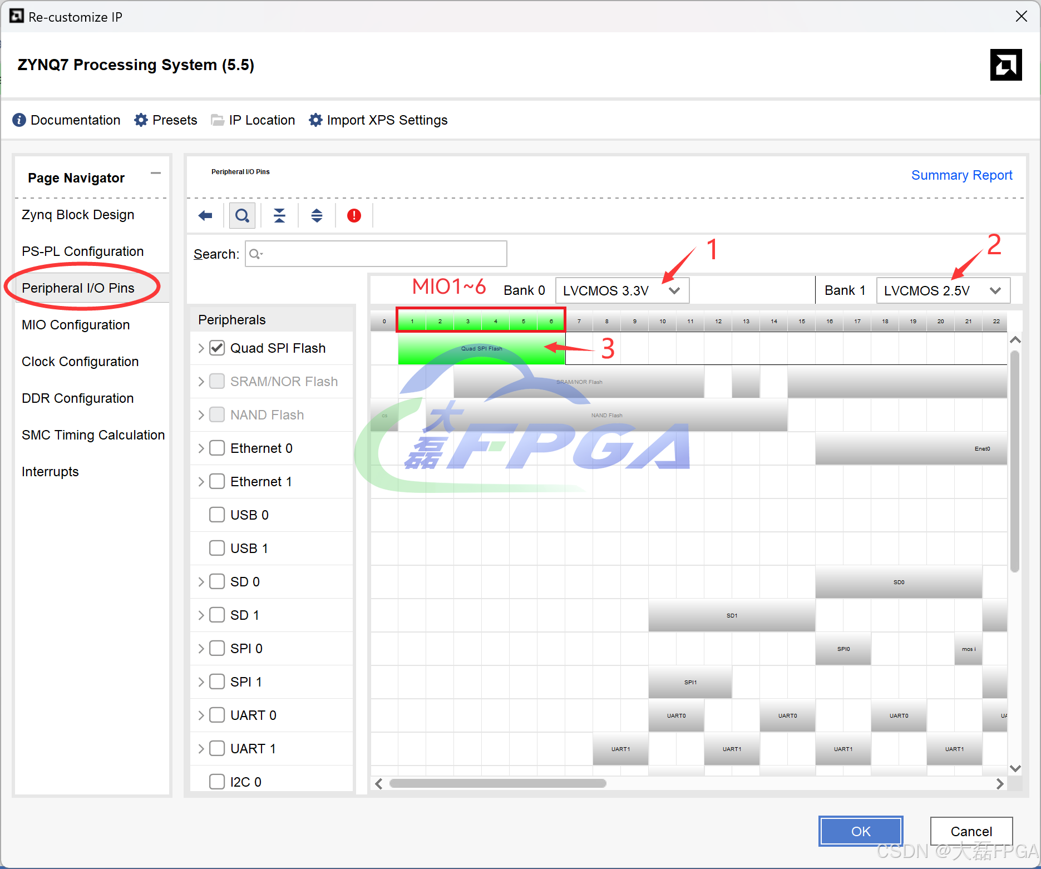Focus the Search input field
The height and width of the screenshot is (869, 1041).
coord(376,254)
